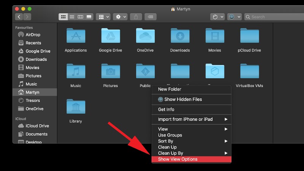Open the eye icon toolbar dropdown
The image size is (304, 171).
[234, 17]
